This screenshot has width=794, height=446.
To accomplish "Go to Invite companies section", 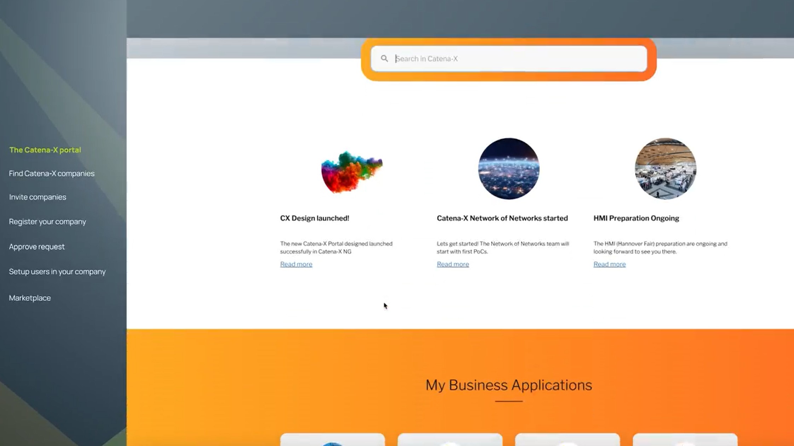I will click(x=38, y=197).
